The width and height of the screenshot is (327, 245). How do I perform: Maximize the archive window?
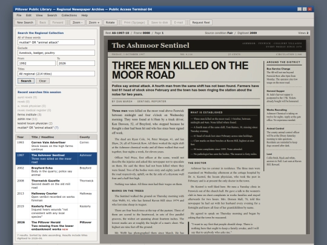tap(305, 9)
